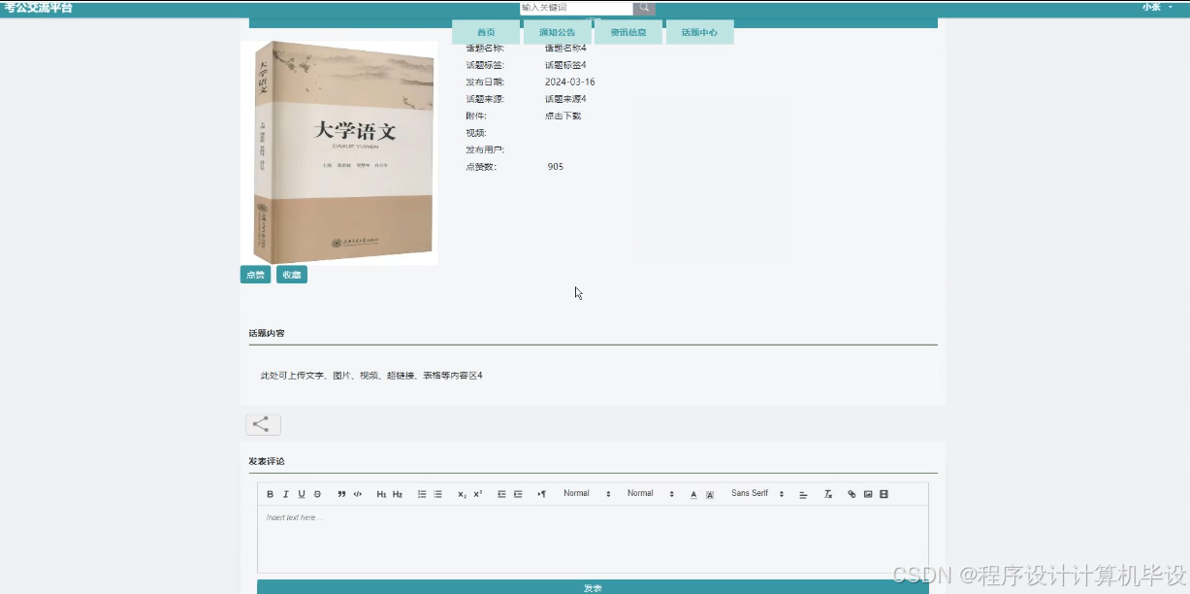Submit comment with 发表 button
Screen dimensions: 1190x594
pos(593,587)
